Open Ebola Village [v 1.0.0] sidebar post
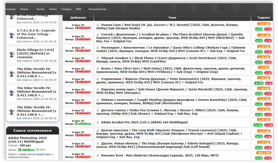 tap(35, 53)
